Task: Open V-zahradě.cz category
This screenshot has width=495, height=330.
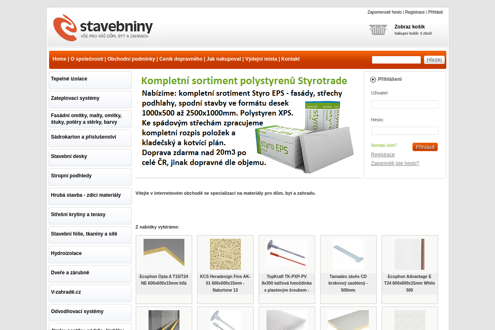Action: 90,293
